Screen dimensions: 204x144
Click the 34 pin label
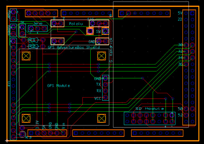point(180,57)
